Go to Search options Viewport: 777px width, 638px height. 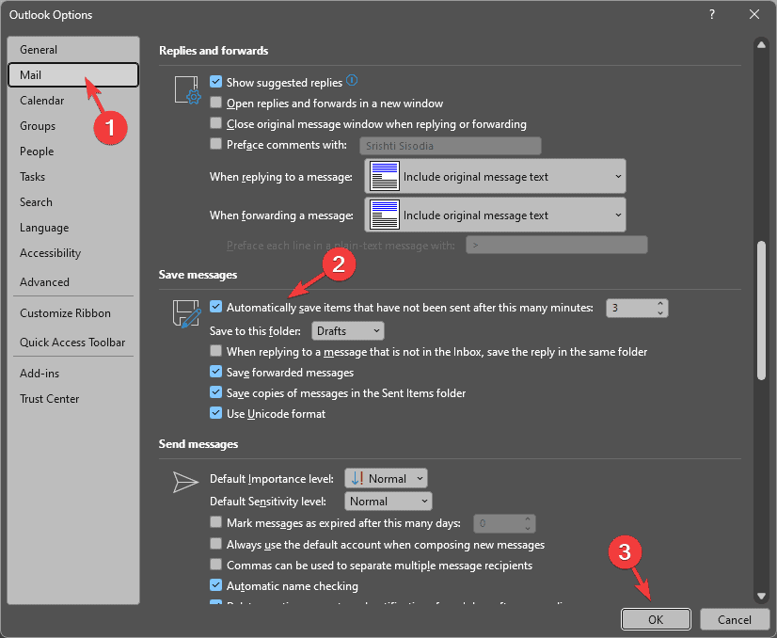73,202
